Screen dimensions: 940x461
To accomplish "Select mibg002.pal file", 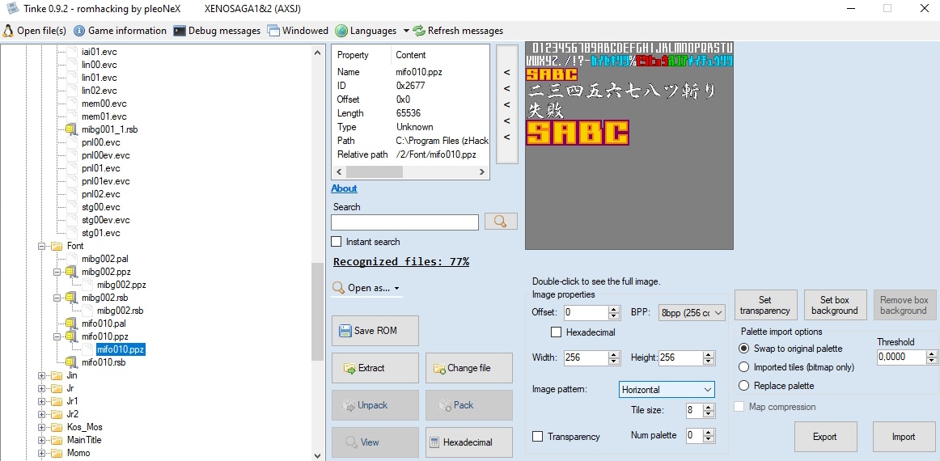I will (x=105, y=259).
